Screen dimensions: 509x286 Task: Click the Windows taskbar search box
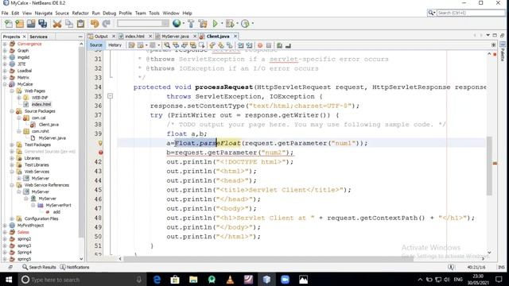(x=81, y=280)
